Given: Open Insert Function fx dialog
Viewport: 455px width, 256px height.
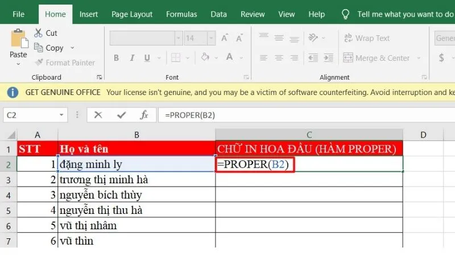Looking at the screenshot, I should [144, 115].
